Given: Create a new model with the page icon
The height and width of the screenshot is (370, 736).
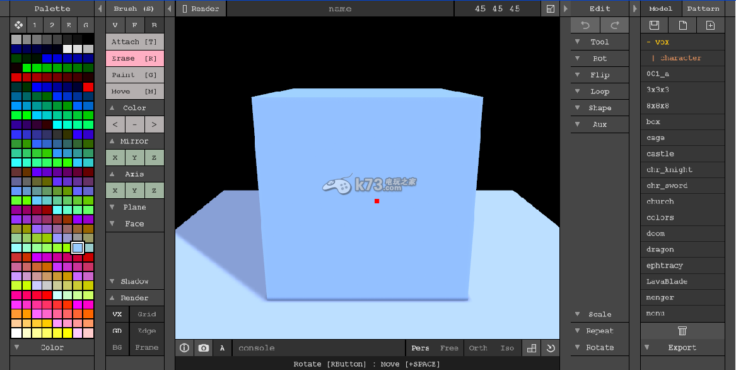Looking at the screenshot, I should point(682,25).
